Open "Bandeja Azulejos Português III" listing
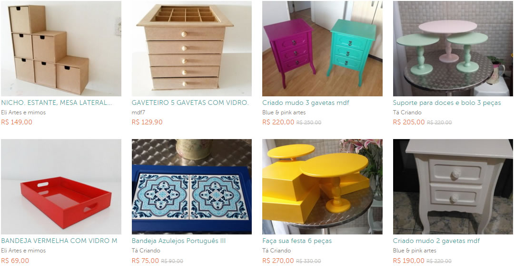 (178, 241)
